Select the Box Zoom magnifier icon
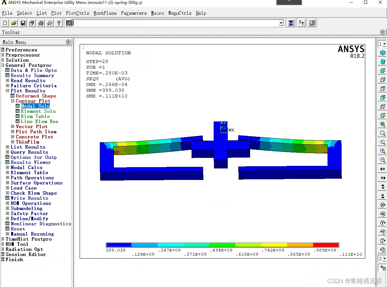The width and height of the screenshot is (387, 287). [x=382, y=133]
